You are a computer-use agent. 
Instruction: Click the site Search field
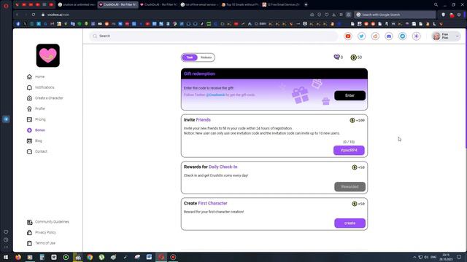(x=214, y=36)
